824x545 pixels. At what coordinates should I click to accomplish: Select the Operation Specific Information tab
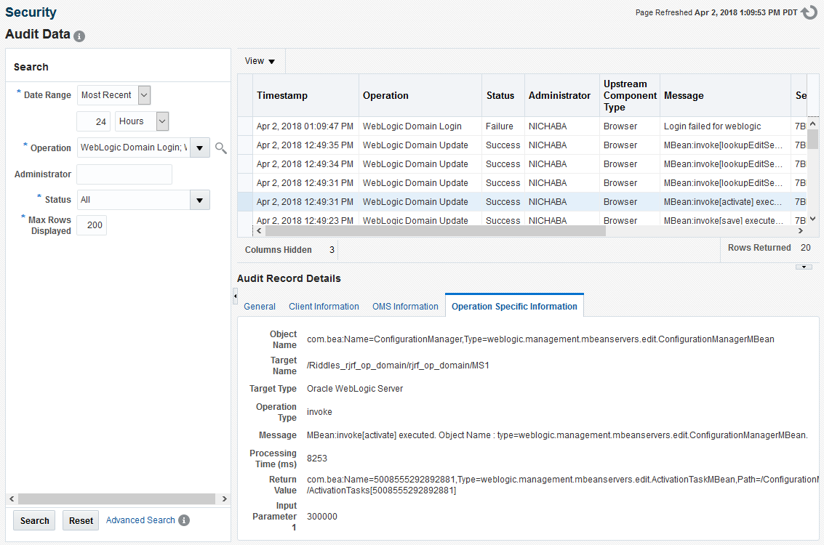514,307
